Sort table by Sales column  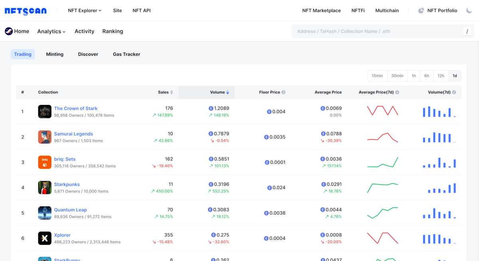point(165,92)
